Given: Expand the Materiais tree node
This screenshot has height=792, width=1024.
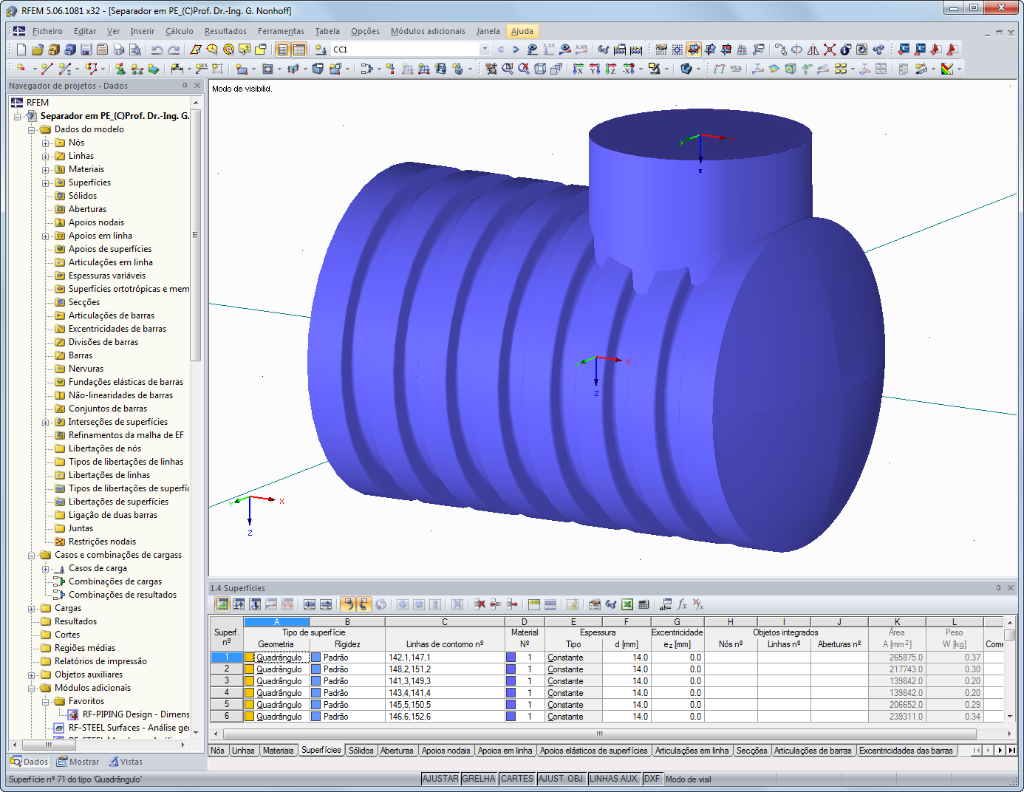Looking at the screenshot, I should (46, 170).
